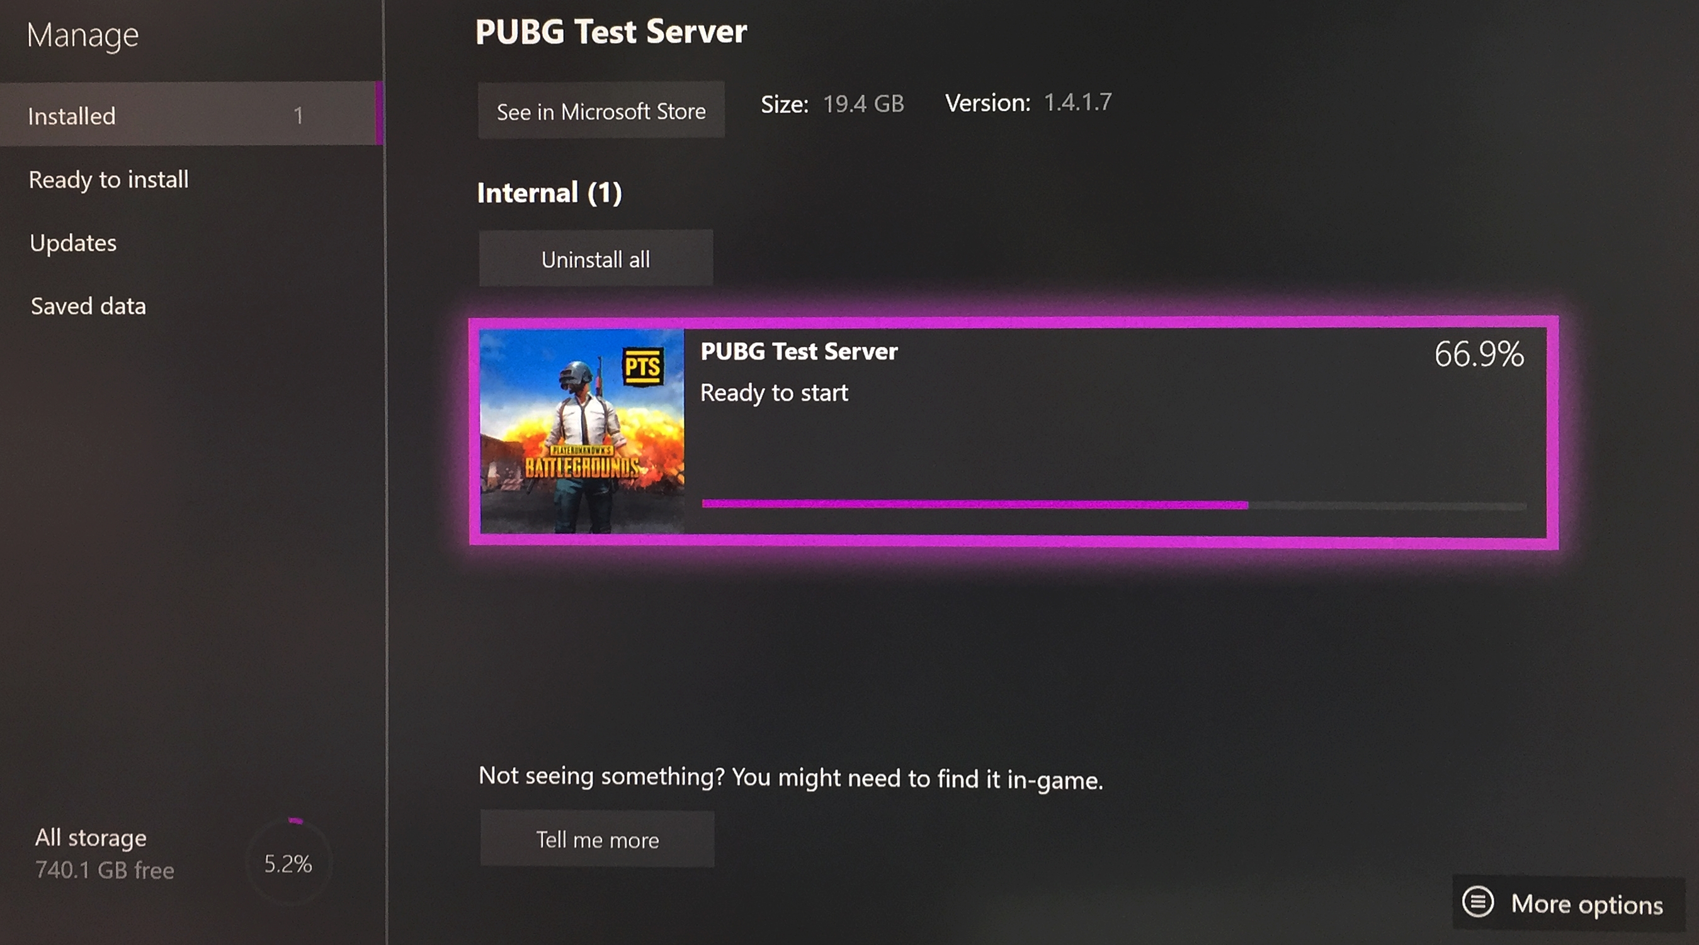The width and height of the screenshot is (1699, 945).
Task: Click the See in Microsoft Store button
Action: (x=601, y=110)
